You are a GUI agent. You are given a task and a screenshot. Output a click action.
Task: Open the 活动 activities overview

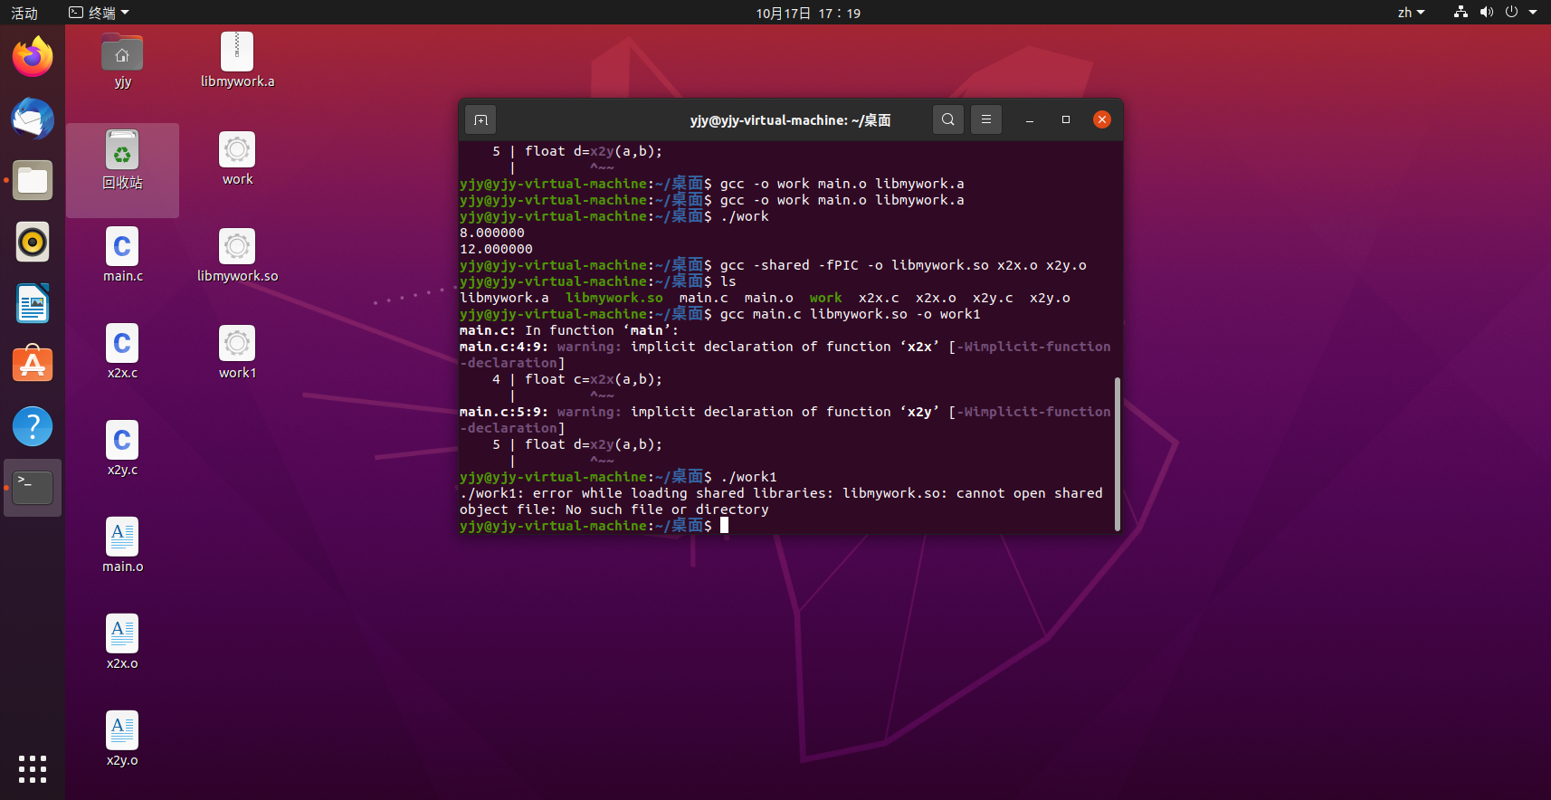[24, 12]
